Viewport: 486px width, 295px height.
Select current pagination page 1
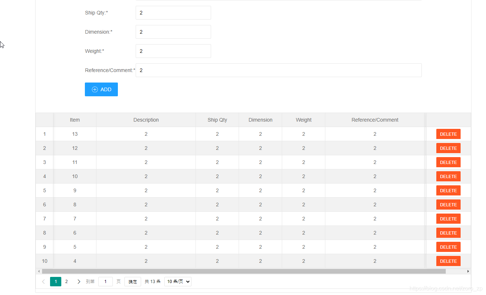coord(55,282)
